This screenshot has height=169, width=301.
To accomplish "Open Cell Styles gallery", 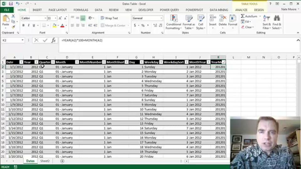I will [x=201, y=22].
